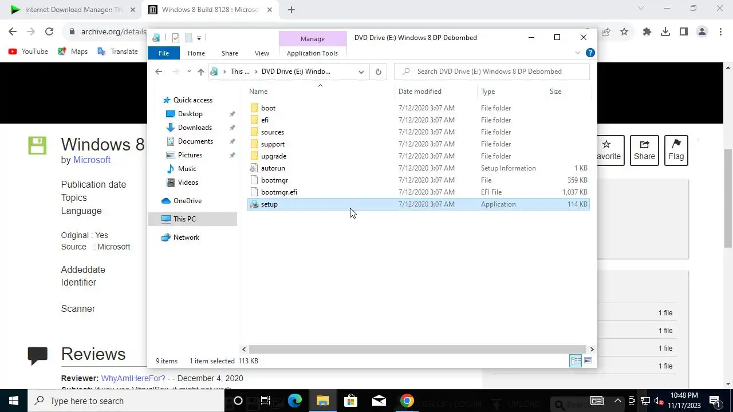Switch to the View ribbon tab
733x412 pixels.
262,53
